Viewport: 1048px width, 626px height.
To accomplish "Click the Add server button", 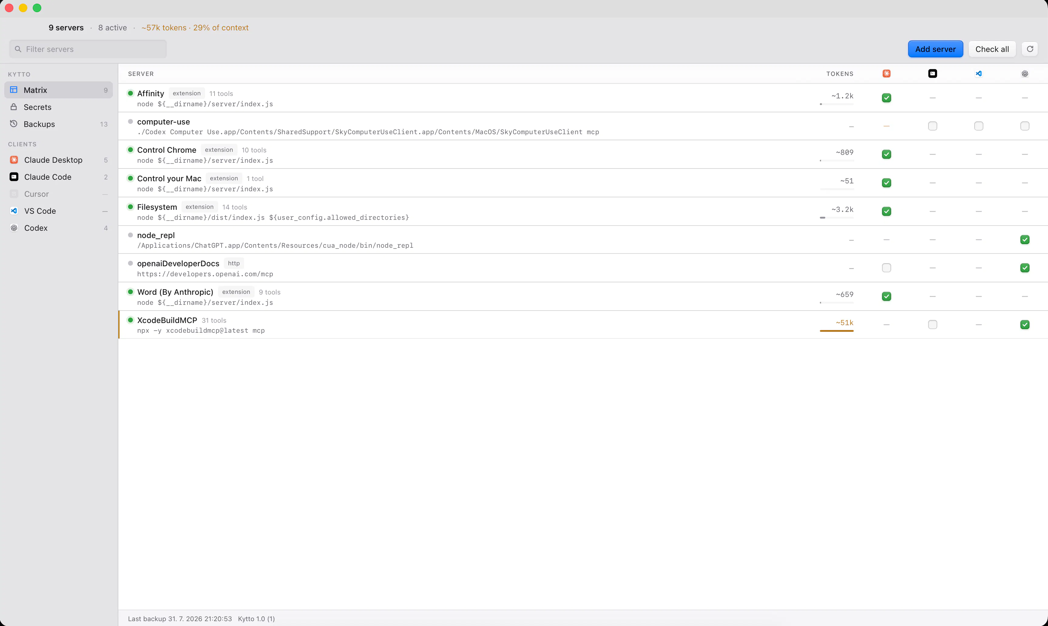I will pyautogui.click(x=935, y=49).
